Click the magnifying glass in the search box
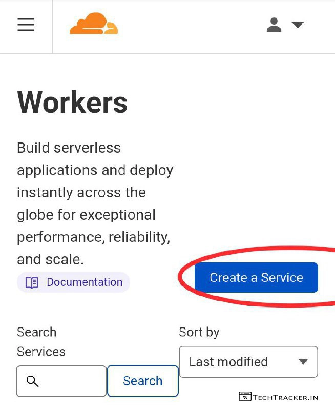This screenshot has height=410, width=335. (32, 381)
